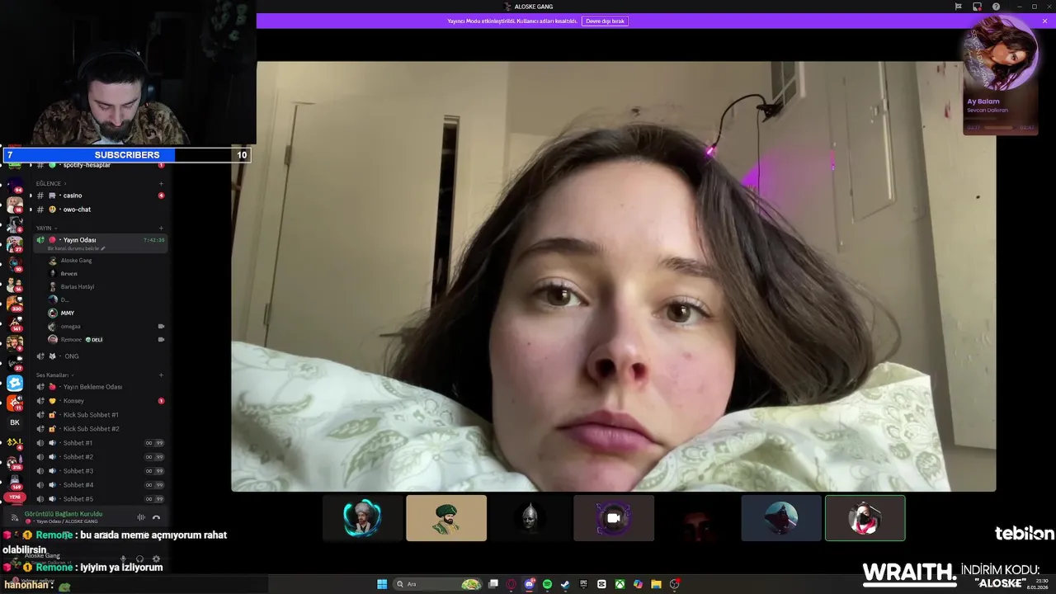
Task: Select the camera icon participant tile
Action: [614, 518]
